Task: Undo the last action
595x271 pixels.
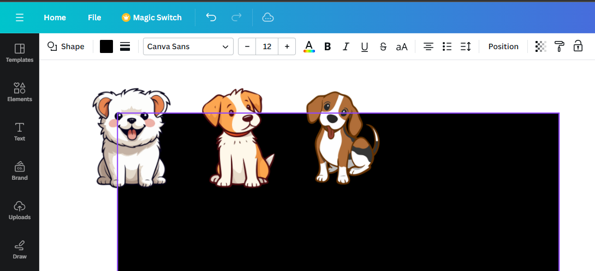Action: pyautogui.click(x=211, y=17)
